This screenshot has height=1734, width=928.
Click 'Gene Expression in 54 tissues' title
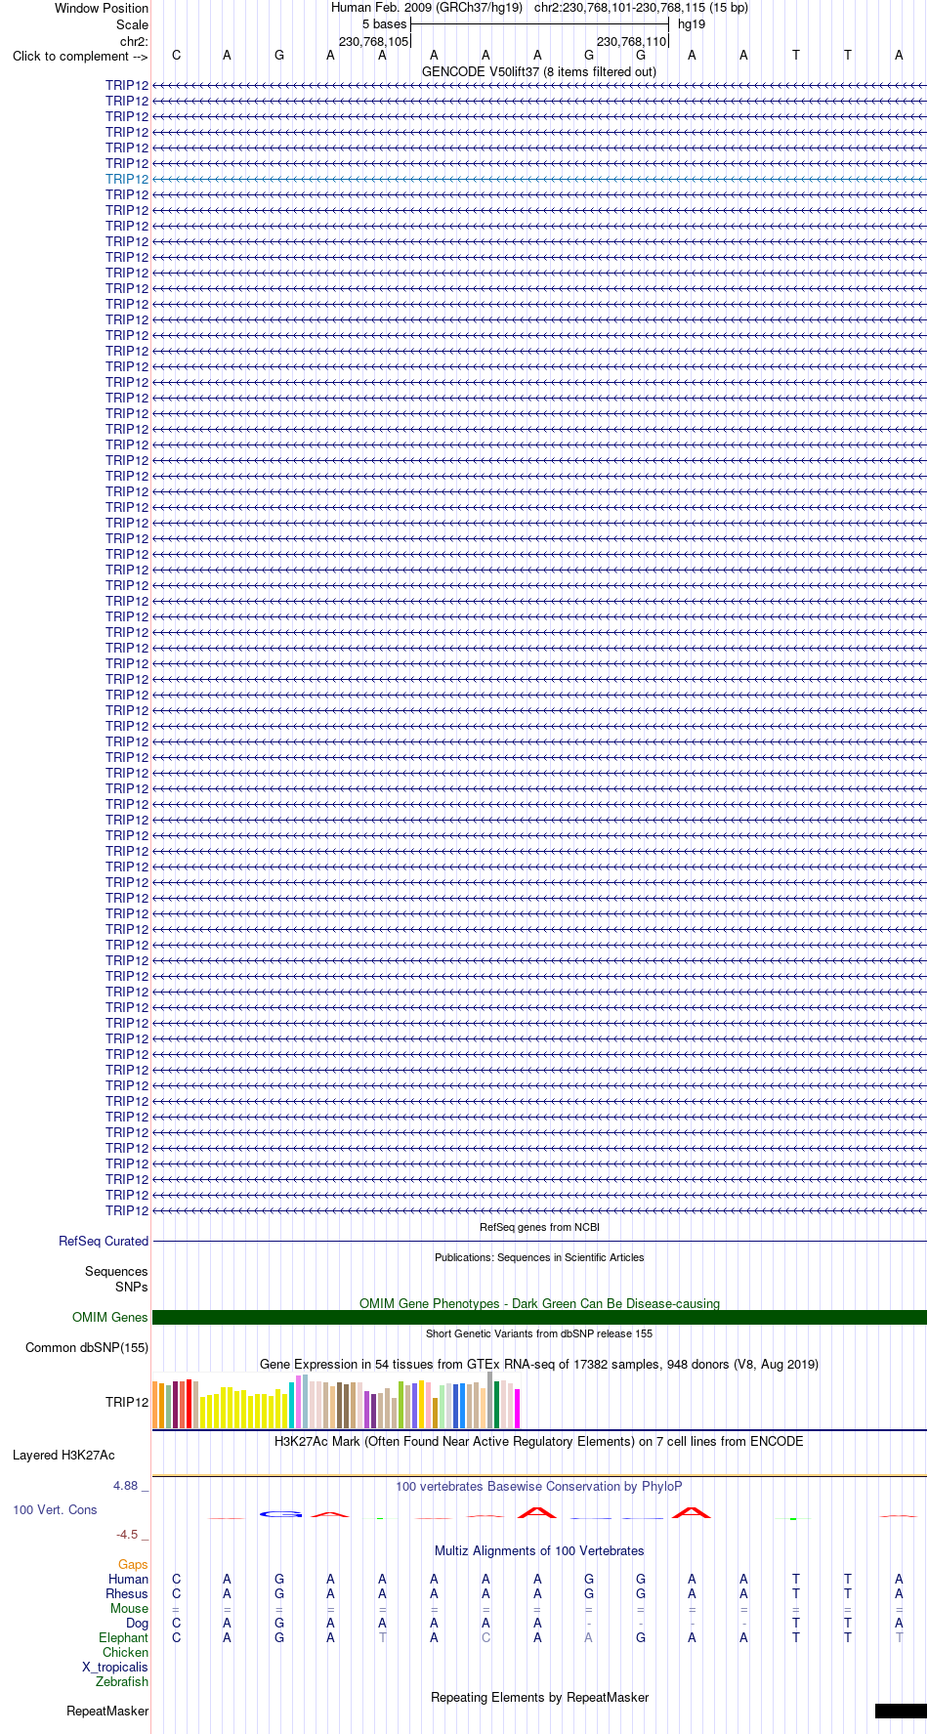click(x=539, y=1364)
